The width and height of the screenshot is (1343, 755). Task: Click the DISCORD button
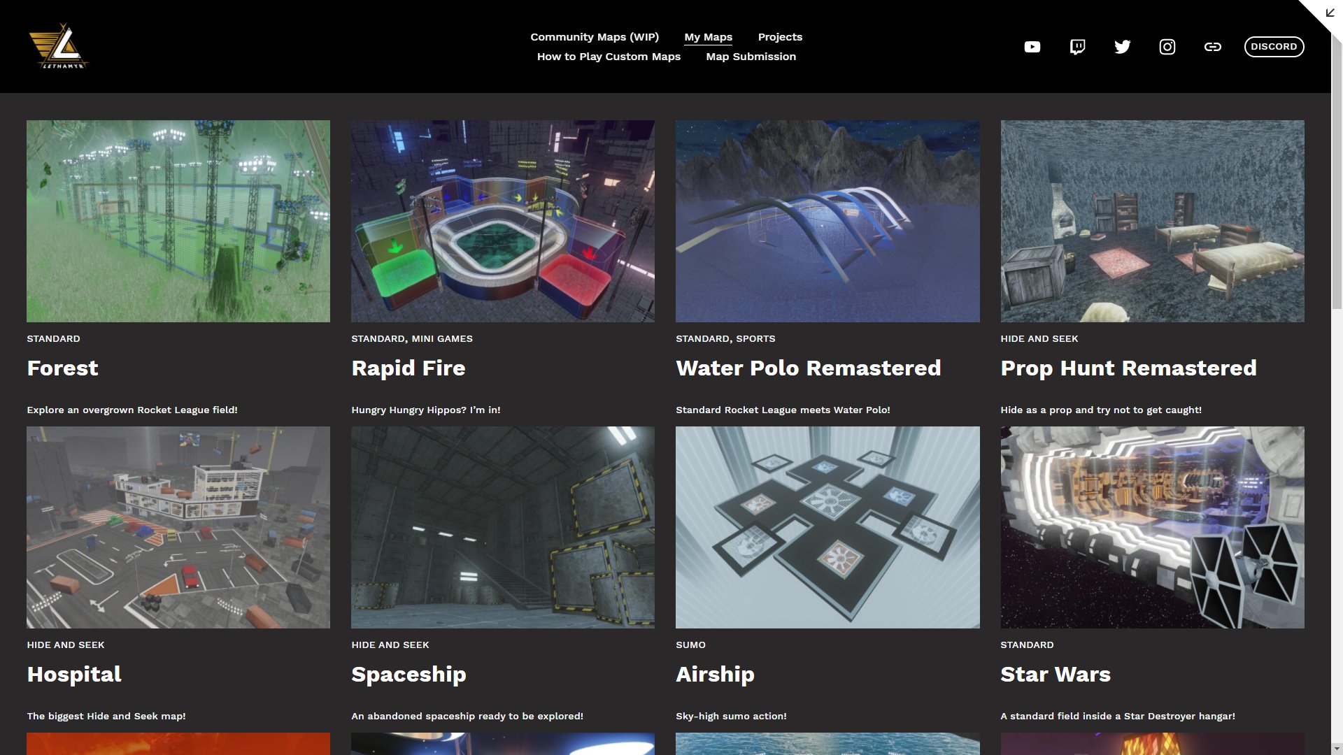click(1274, 47)
